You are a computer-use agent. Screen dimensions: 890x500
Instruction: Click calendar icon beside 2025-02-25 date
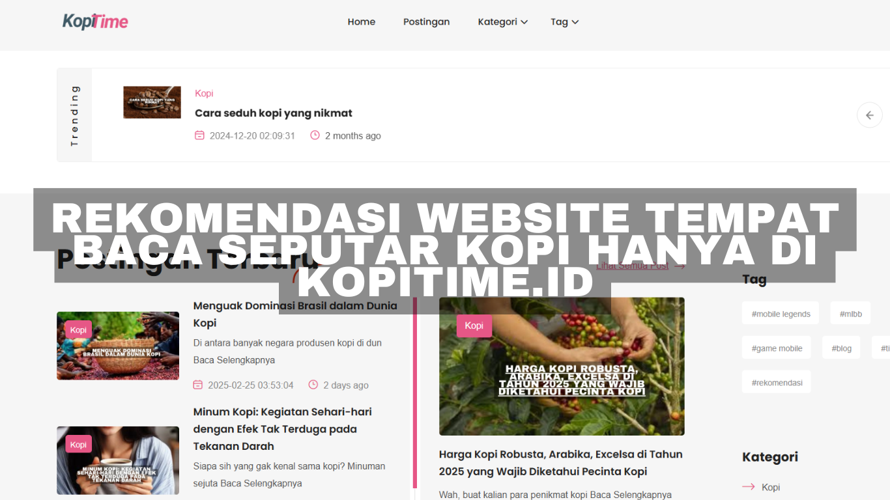(x=198, y=385)
